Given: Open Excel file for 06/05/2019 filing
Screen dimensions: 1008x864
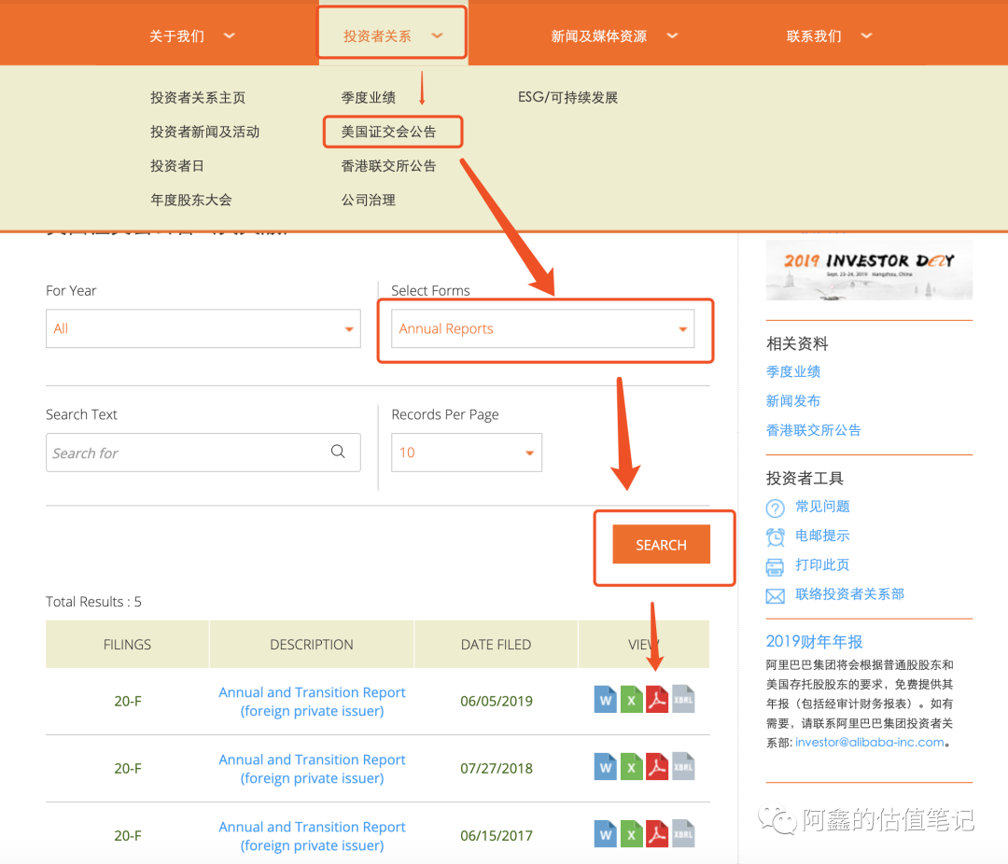Looking at the screenshot, I should (631, 700).
